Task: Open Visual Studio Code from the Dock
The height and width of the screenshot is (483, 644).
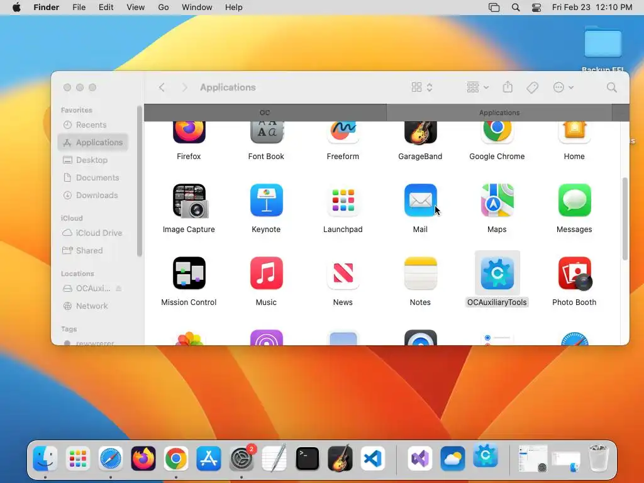Action: tap(373, 458)
